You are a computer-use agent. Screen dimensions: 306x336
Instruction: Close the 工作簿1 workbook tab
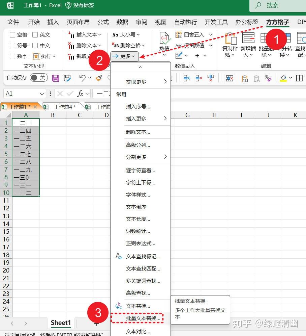(x=35, y=107)
